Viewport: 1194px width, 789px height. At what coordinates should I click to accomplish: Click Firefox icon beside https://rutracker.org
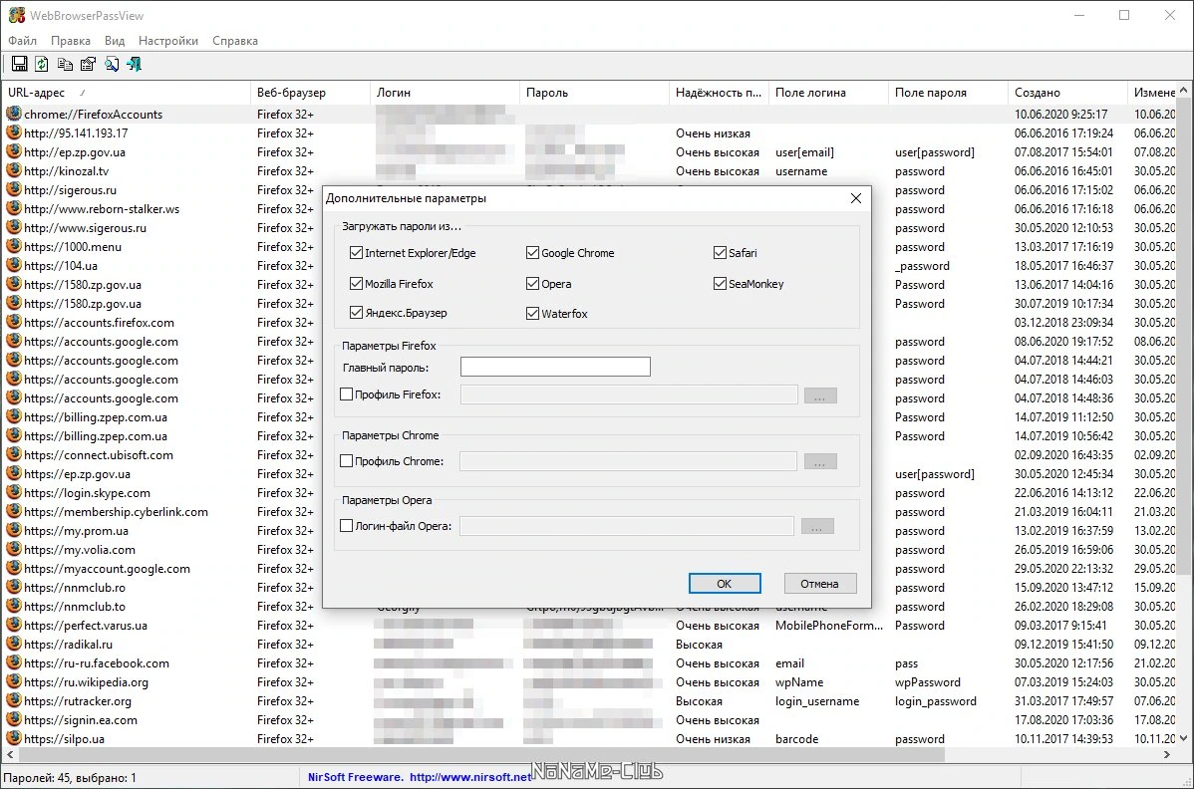pyautogui.click(x=14, y=700)
